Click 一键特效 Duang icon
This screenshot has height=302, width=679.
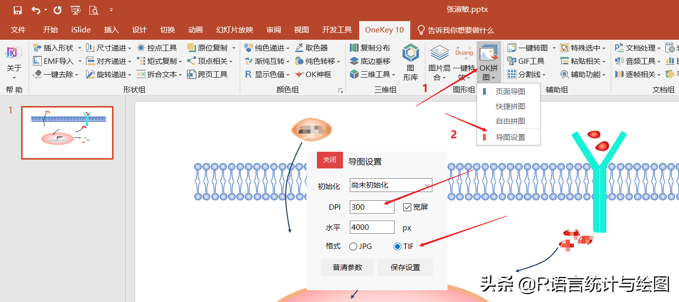coord(464,53)
